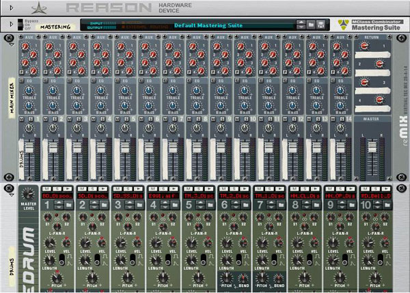Flip the Mastering Bypass/On/Off switch
410x293 pixels.
point(20,25)
